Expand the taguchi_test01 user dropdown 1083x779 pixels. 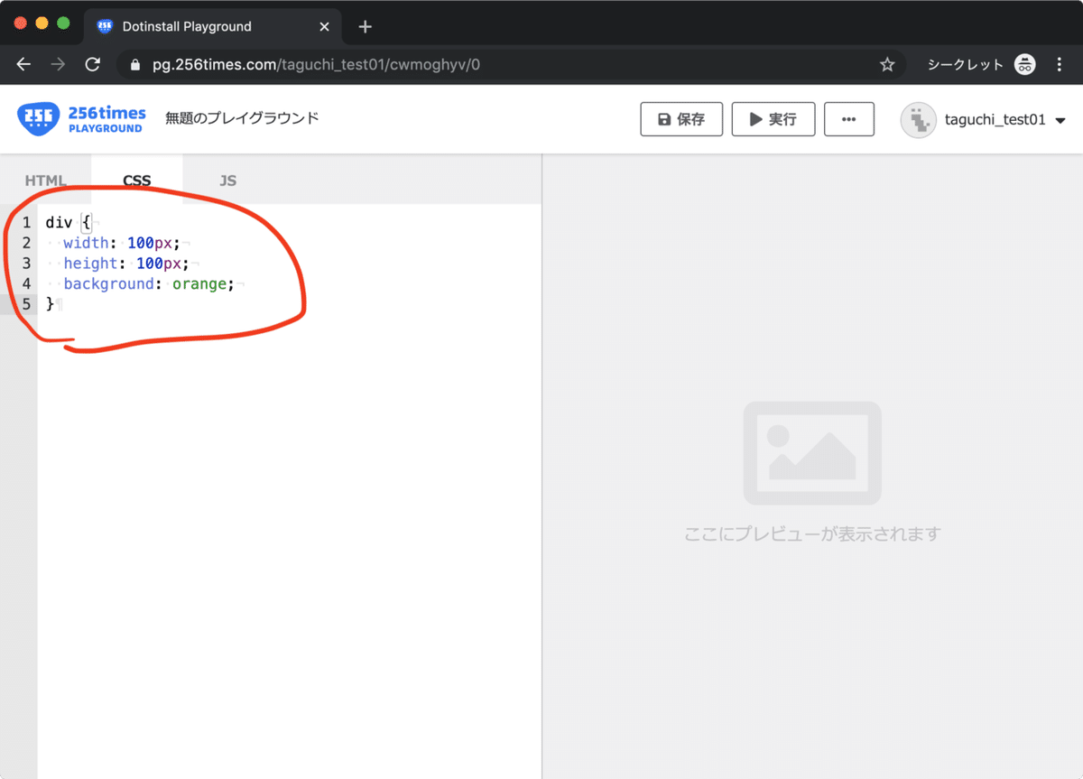1060,120
